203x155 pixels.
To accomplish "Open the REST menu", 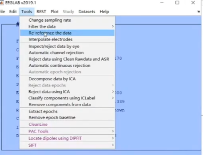I will tap(41, 12).
